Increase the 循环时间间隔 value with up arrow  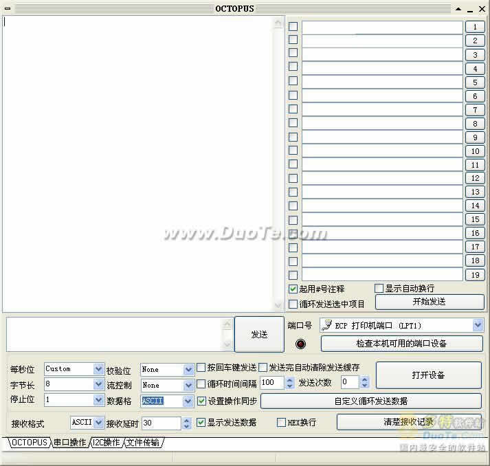pos(290,380)
